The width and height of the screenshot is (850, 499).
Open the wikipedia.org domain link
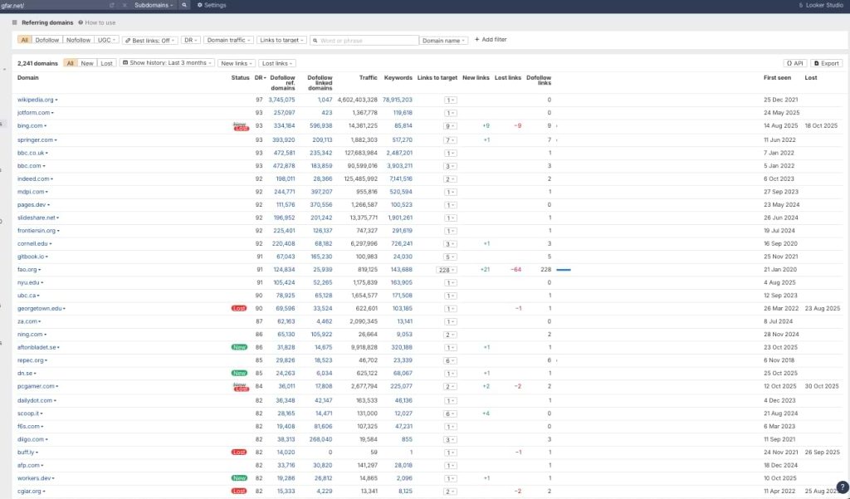(35, 100)
